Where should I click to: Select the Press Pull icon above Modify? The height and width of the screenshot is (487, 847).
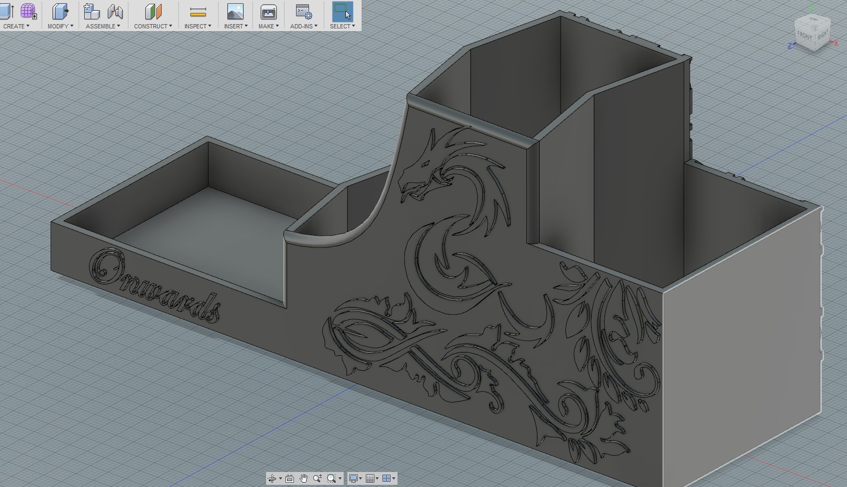[60, 11]
